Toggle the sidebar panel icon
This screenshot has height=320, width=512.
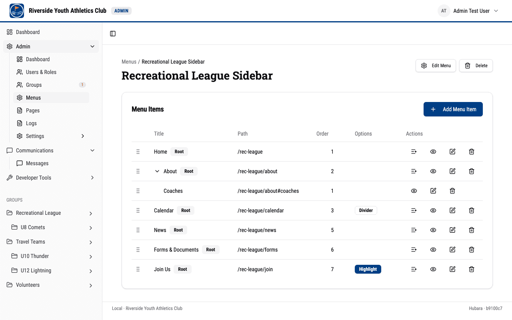click(113, 34)
